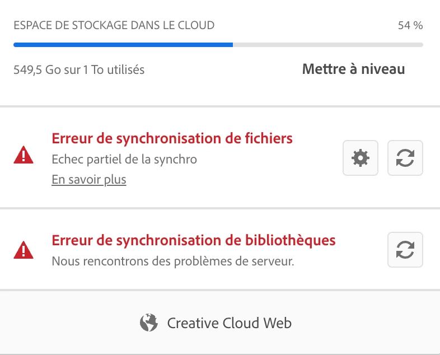Viewport: 440px width, 355px height.
Task: Open file sync settings gear button
Action: click(361, 158)
